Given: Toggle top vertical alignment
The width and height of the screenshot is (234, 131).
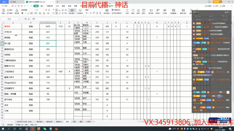Looking at the screenshot, I should coord(53,10).
